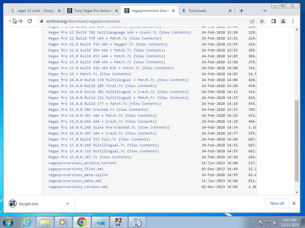The width and height of the screenshot is (305, 228).
Task: Open vegasproversions_files.xml
Action: click(x=76, y=169)
